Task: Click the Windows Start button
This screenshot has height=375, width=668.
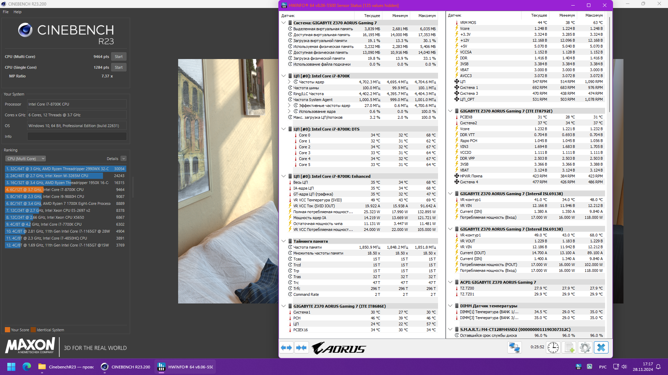Action: [11, 367]
